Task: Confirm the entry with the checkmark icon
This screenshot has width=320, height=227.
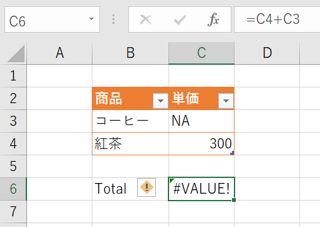Action: tap(180, 19)
